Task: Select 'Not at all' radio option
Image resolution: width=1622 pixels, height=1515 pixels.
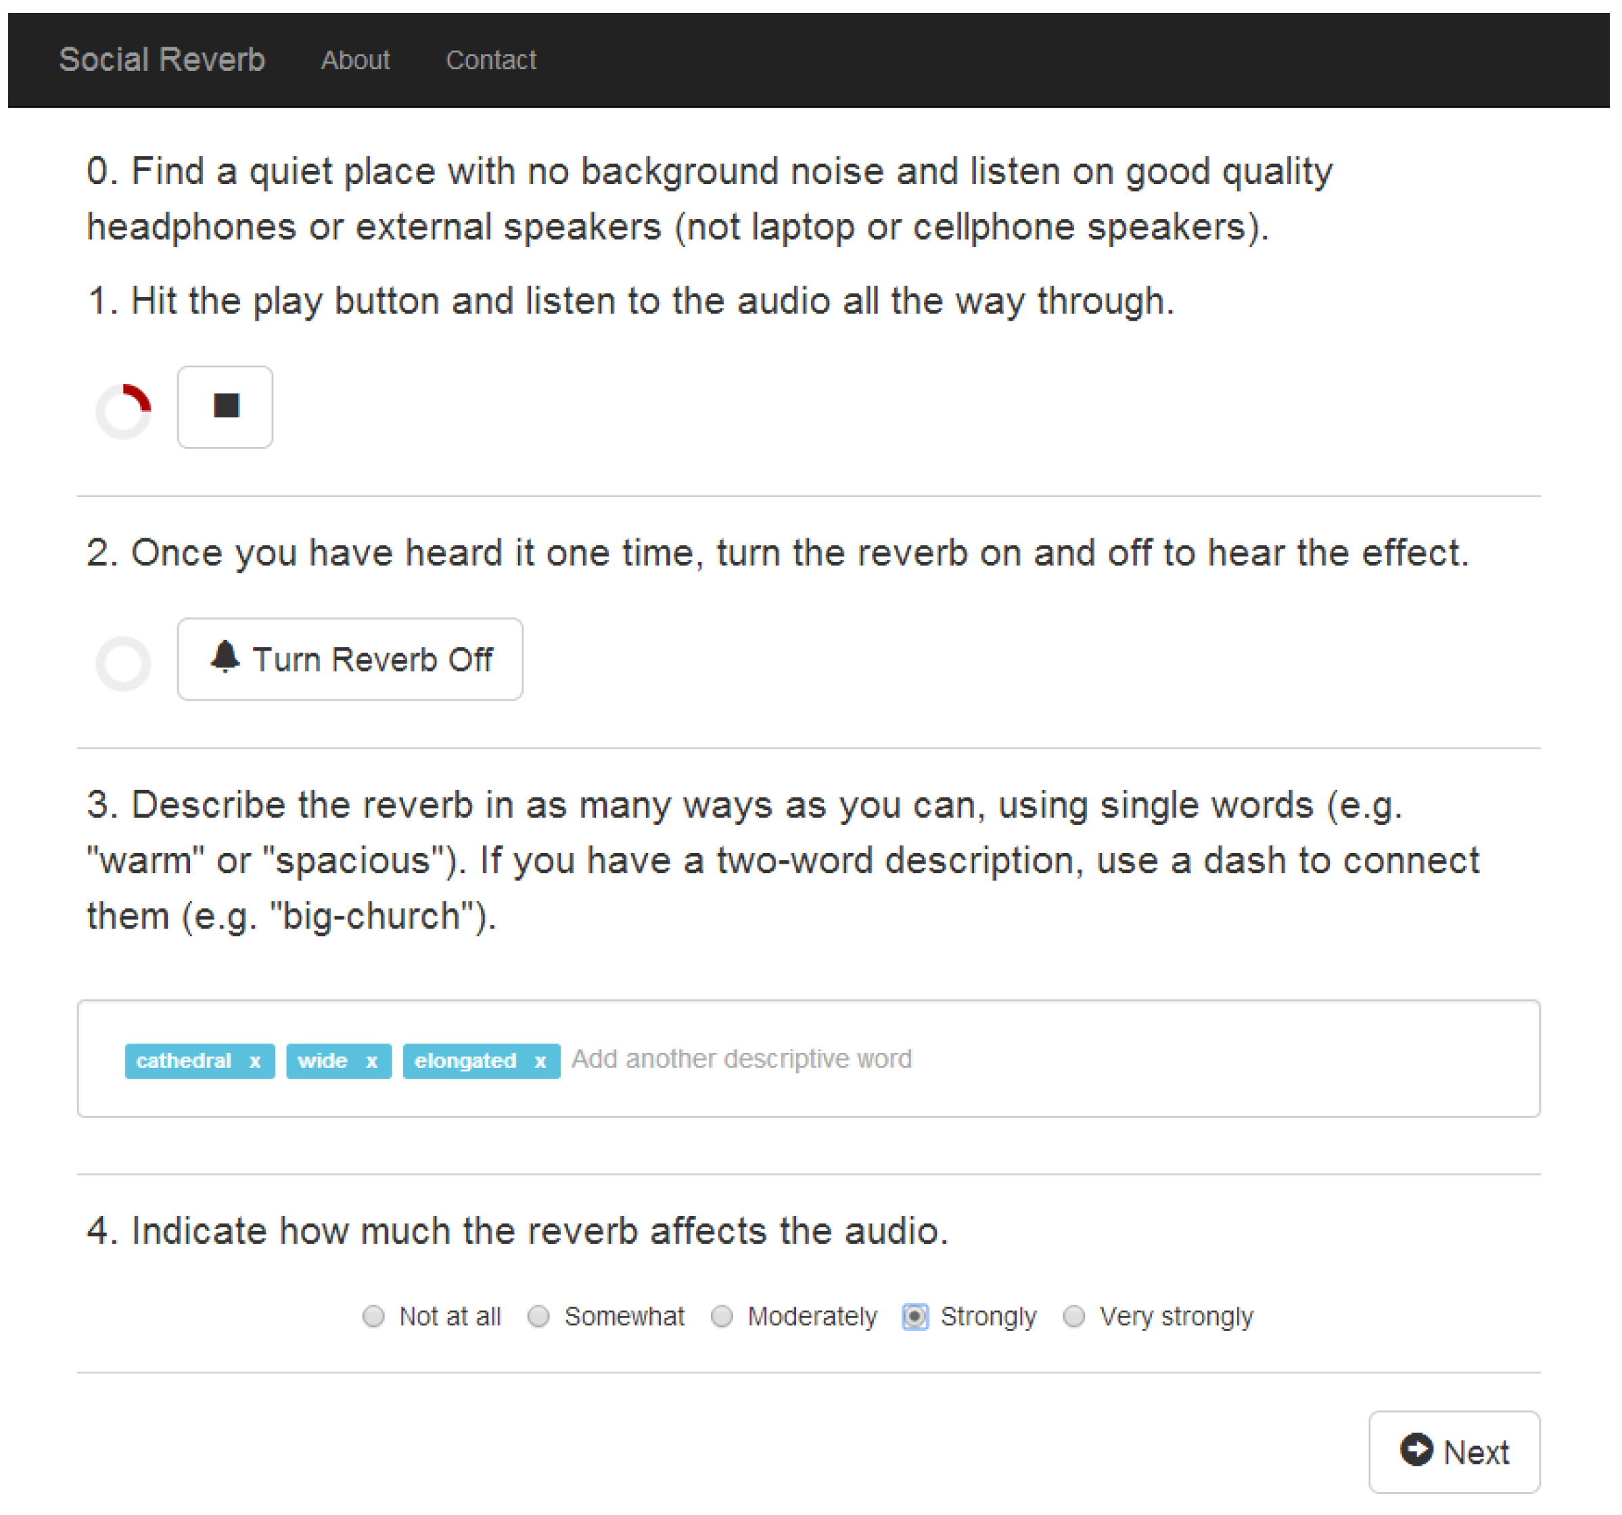Action: [373, 1316]
